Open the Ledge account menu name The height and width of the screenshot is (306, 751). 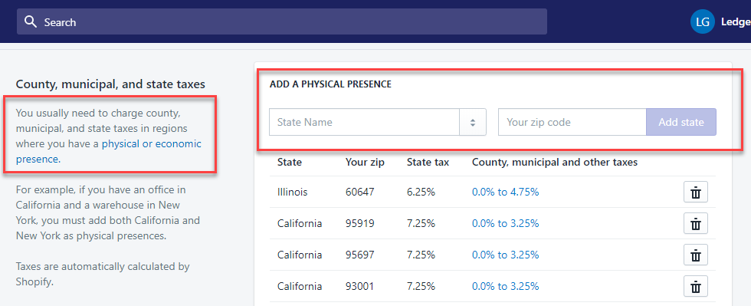tap(736, 22)
